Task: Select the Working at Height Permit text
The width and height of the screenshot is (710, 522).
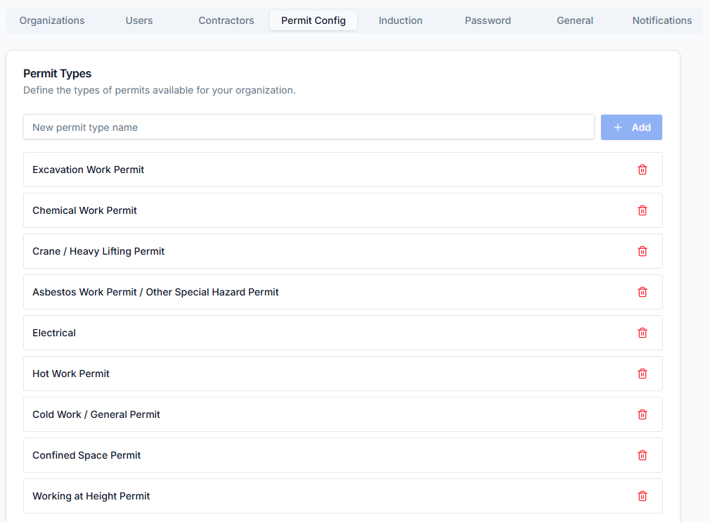Action: click(x=91, y=496)
